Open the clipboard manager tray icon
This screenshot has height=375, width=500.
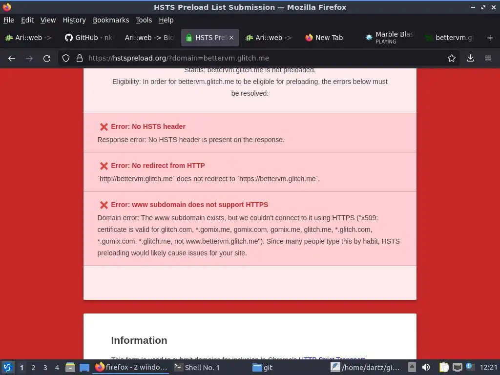pos(444,367)
